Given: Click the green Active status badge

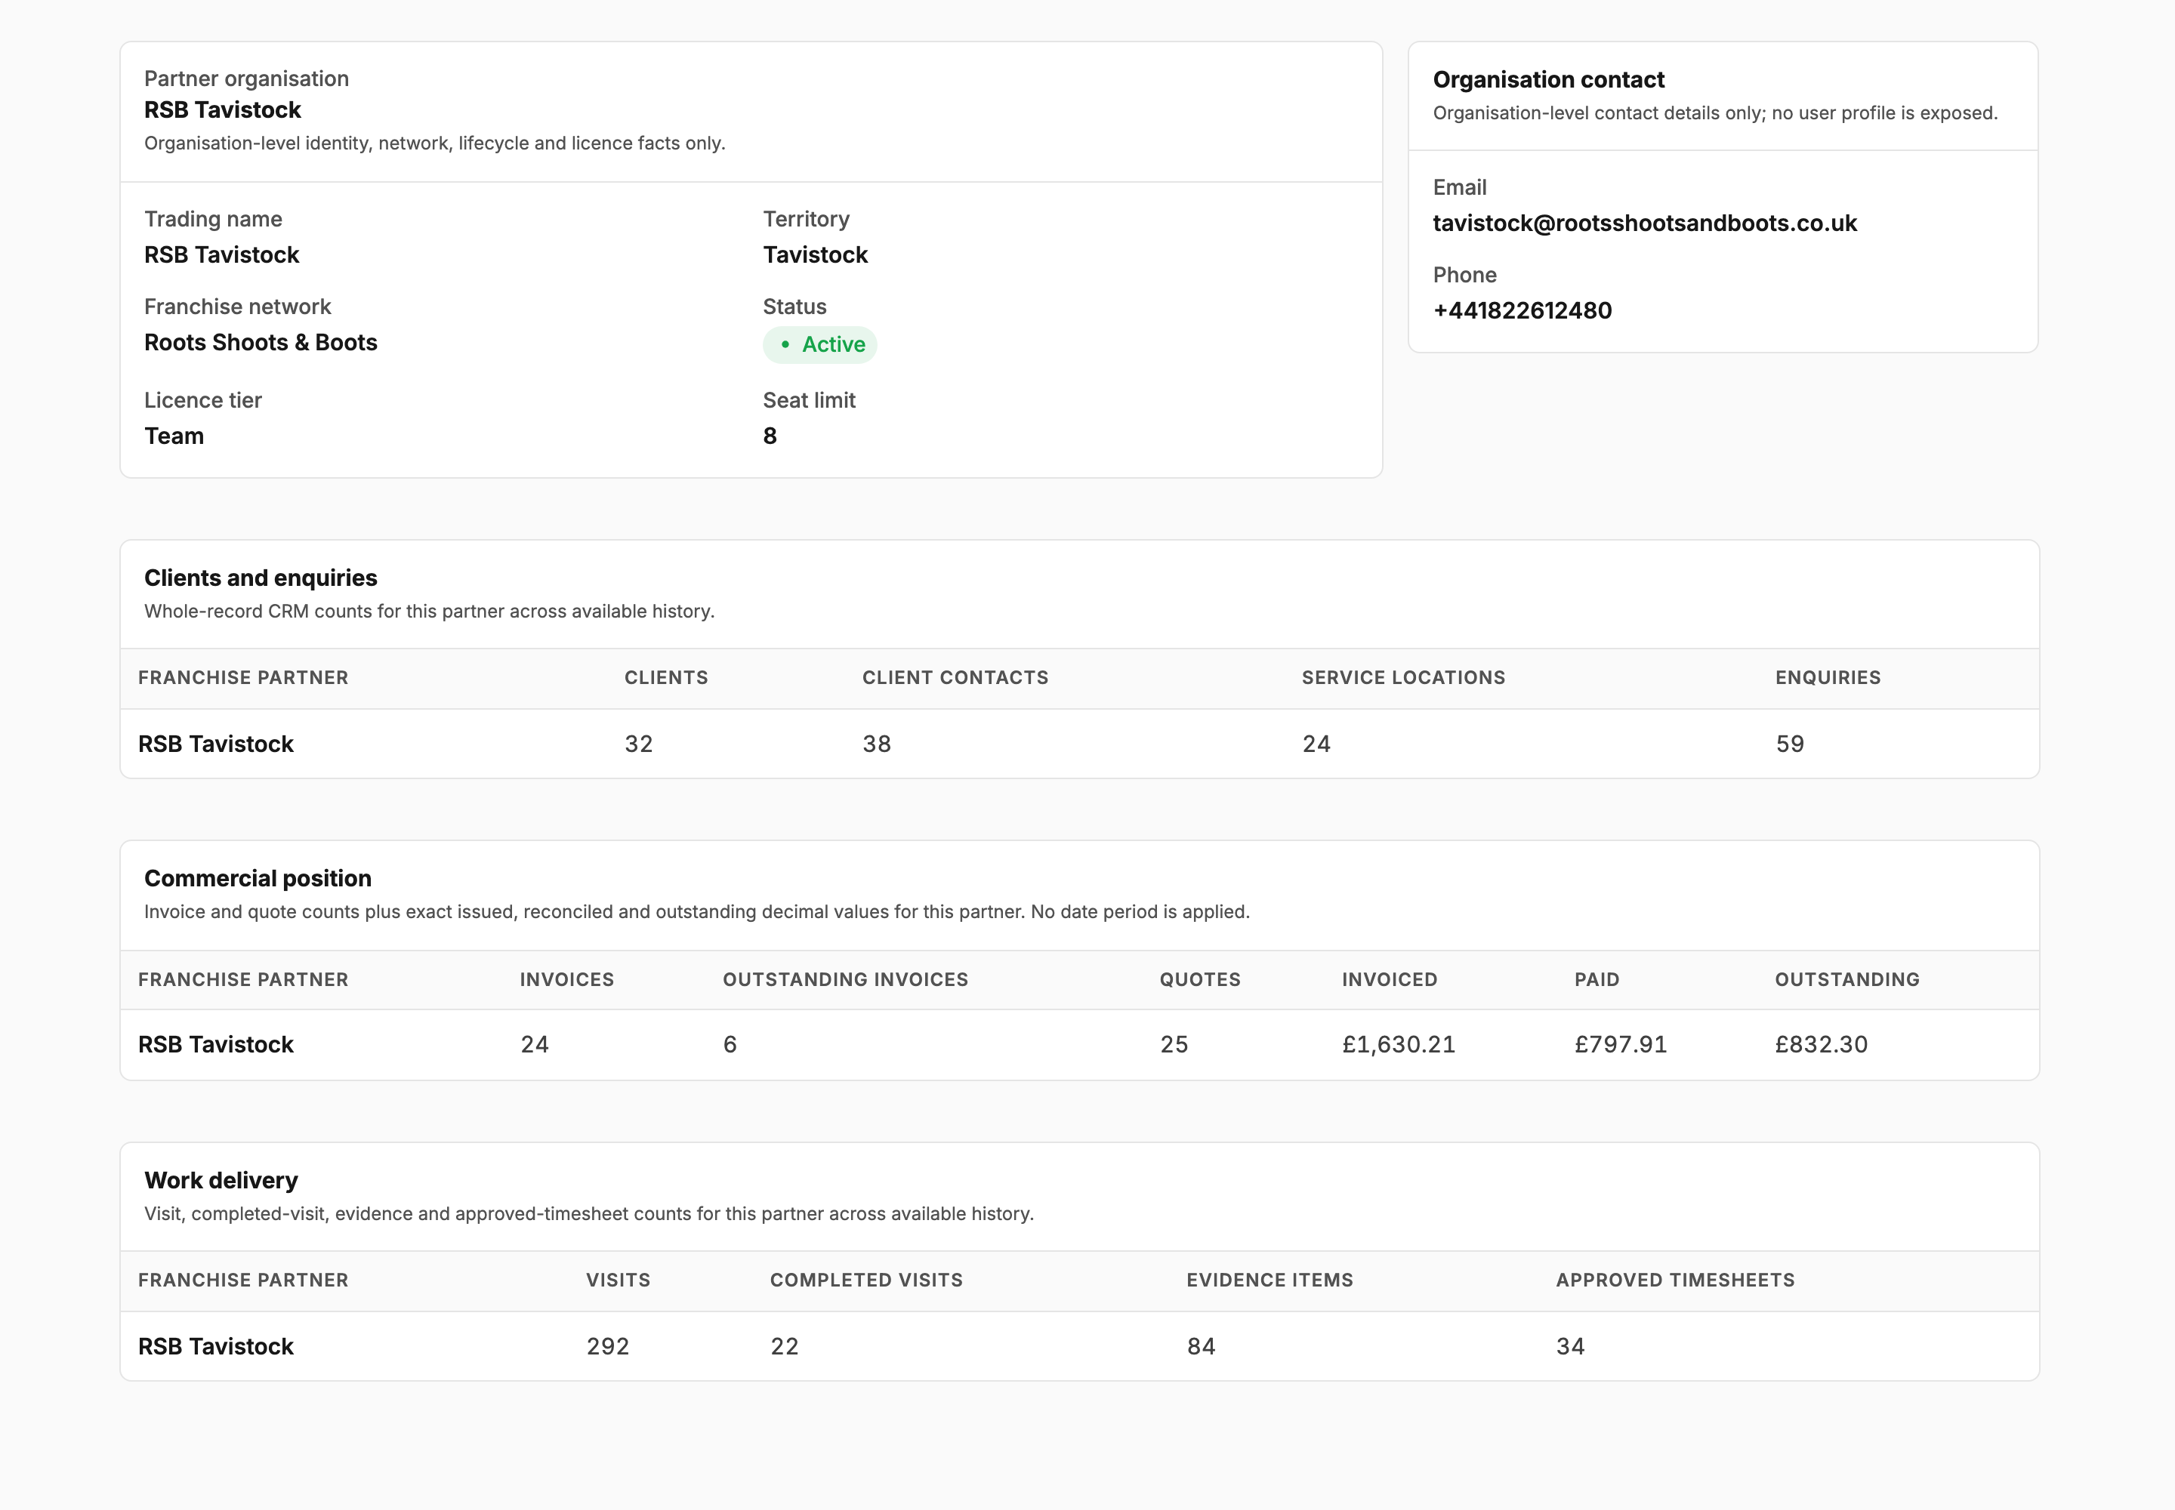Looking at the screenshot, I should pyautogui.click(x=819, y=344).
